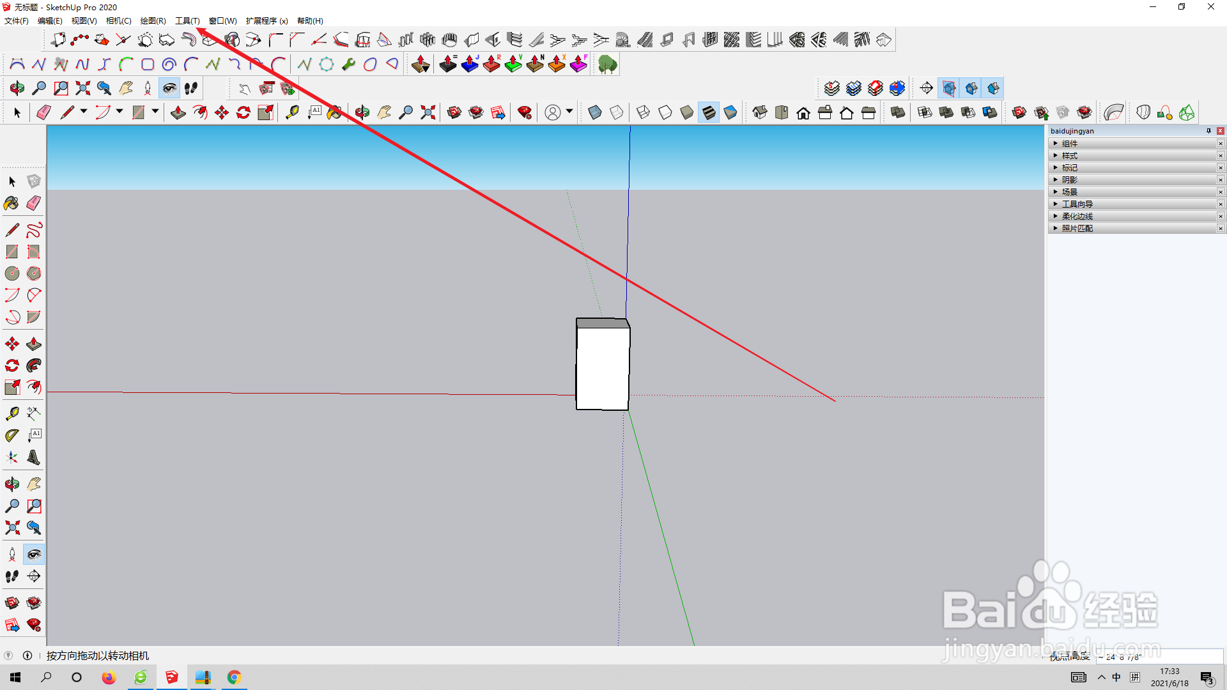Switch to Iso view
The image size is (1227, 690).
coord(760,113)
